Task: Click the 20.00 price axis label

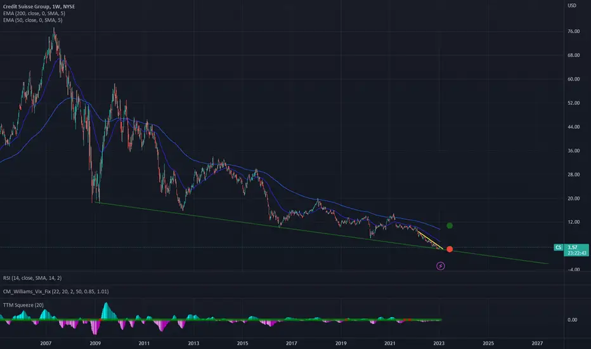Action: (574, 199)
